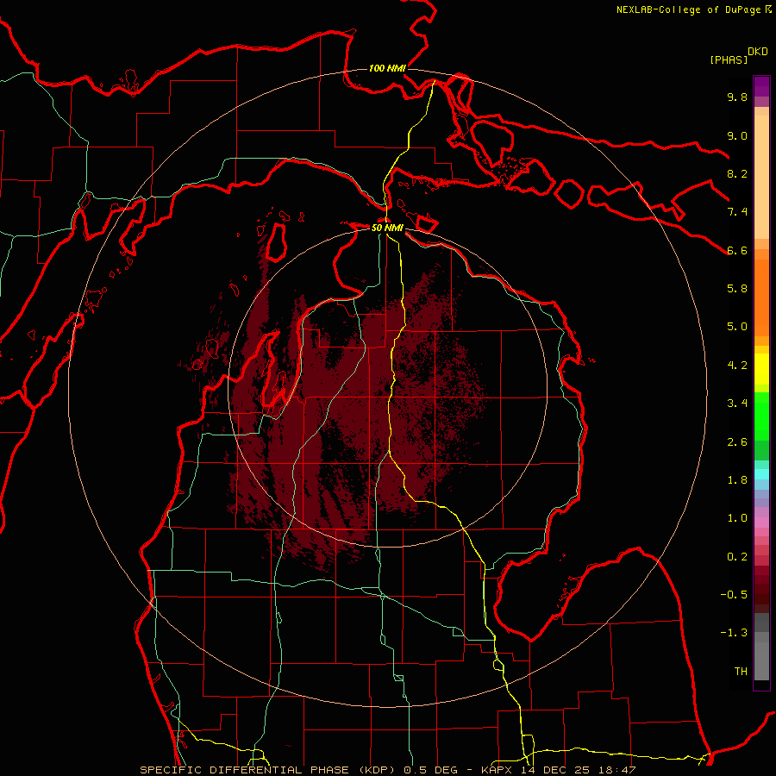The width and height of the screenshot is (776, 776).
Task: Click the 5.8 value on the scale
Action: point(737,289)
